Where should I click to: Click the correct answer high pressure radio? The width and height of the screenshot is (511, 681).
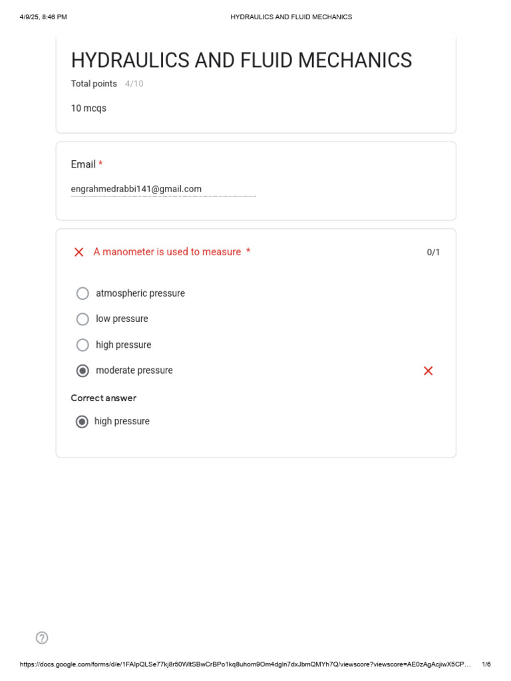[82, 421]
